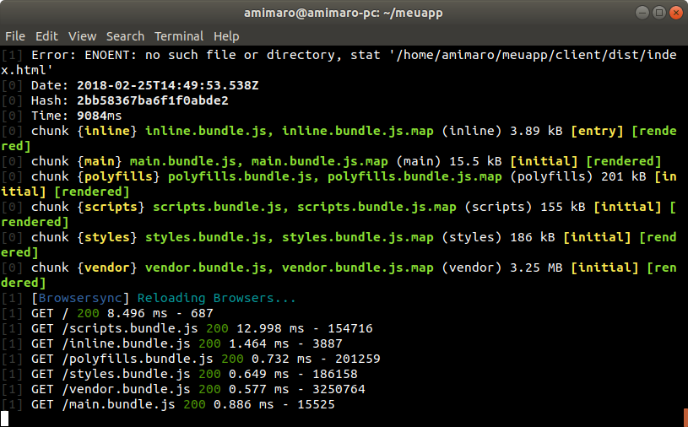This screenshot has width=688, height=427.
Task: Click the Date timestamp 2018-02-25T14:49:53.538Z
Action: point(167,85)
